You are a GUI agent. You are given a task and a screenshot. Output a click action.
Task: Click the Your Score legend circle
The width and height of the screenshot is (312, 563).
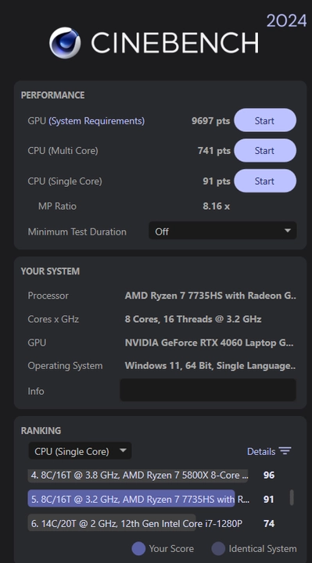coord(138,548)
